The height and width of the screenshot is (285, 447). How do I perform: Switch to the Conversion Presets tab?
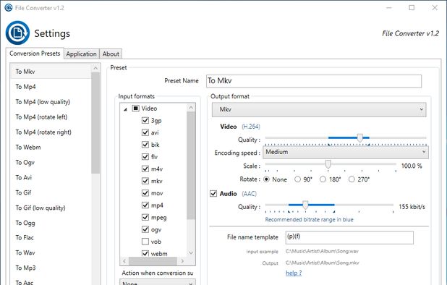[x=35, y=54]
